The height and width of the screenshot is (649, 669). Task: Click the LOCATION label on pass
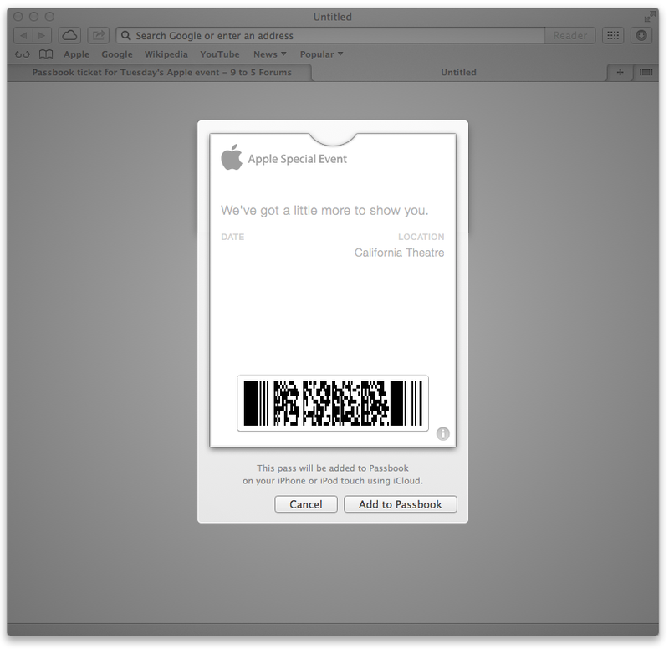[421, 237]
